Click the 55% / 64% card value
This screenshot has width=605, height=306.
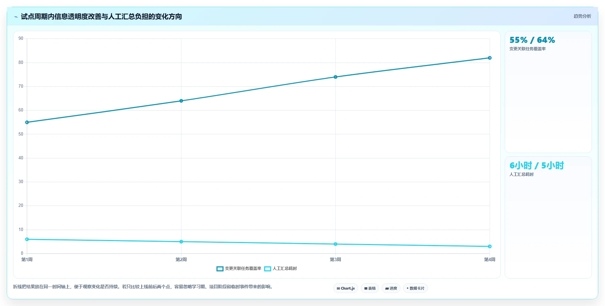tap(532, 40)
